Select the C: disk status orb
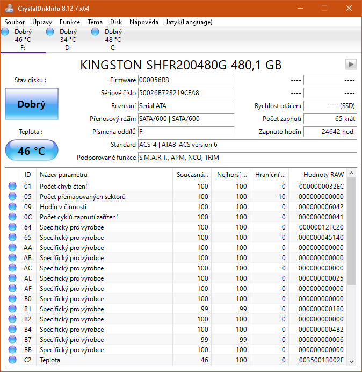The height and width of the screenshot is (372, 362). [x=96, y=33]
